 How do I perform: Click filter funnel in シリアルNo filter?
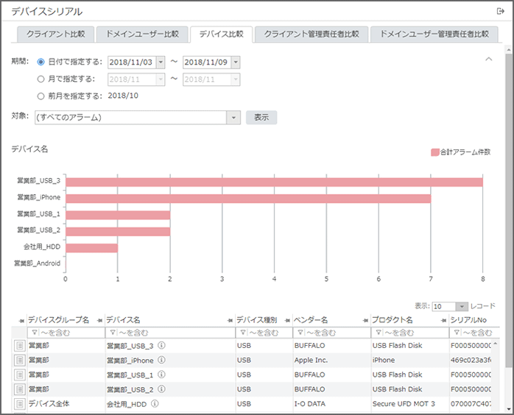pyautogui.click(x=457, y=333)
